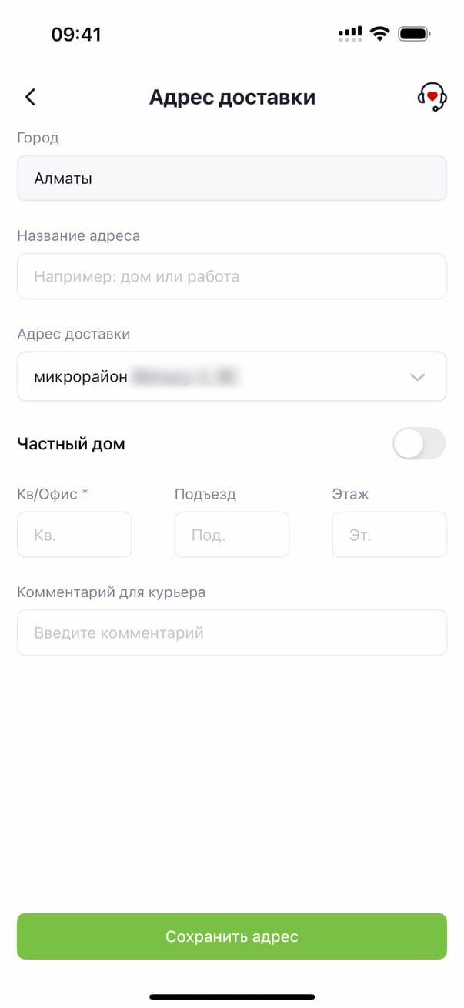
Task: Tap the home indicator bar
Action: point(232,997)
